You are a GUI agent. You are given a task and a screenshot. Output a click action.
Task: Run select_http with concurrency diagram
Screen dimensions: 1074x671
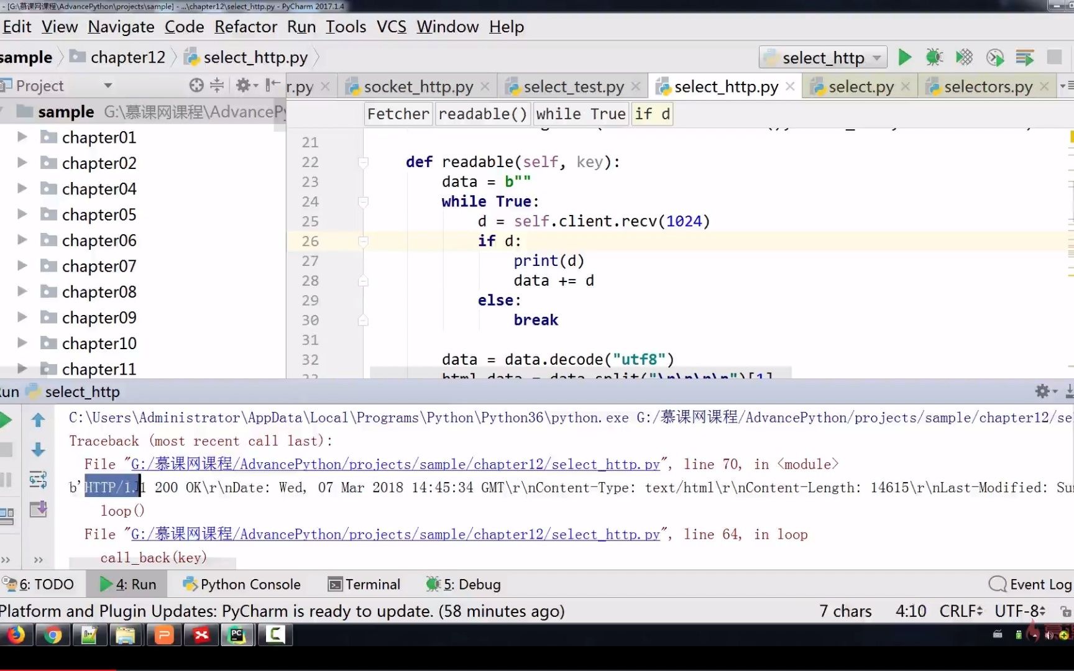tap(1026, 57)
